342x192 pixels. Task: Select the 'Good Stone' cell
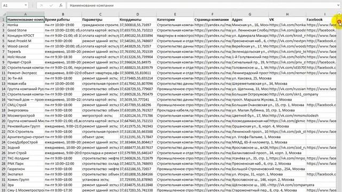click(x=26, y=30)
